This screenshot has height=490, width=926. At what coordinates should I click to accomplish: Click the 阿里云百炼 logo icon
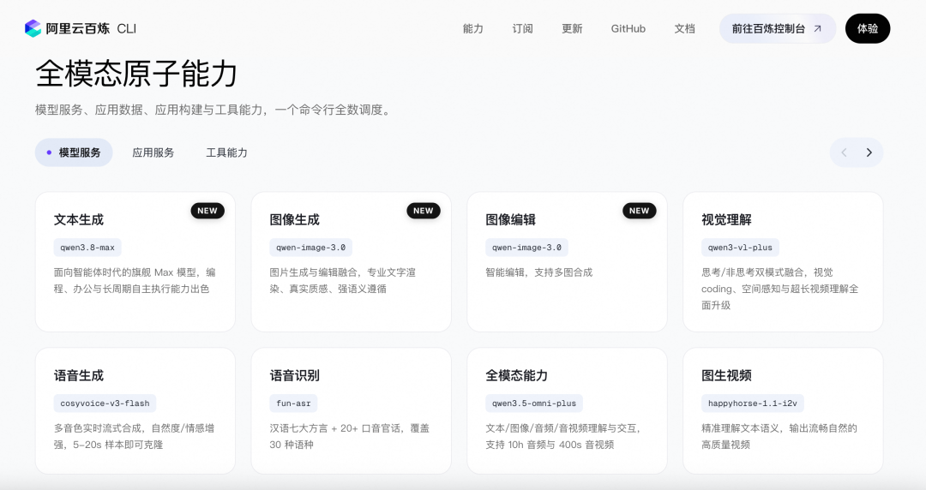pyautogui.click(x=33, y=28)
